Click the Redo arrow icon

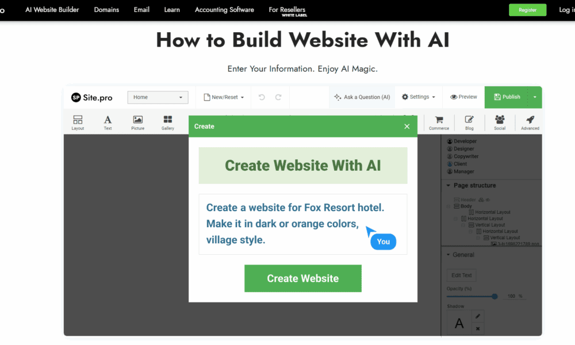click(278, 97)
